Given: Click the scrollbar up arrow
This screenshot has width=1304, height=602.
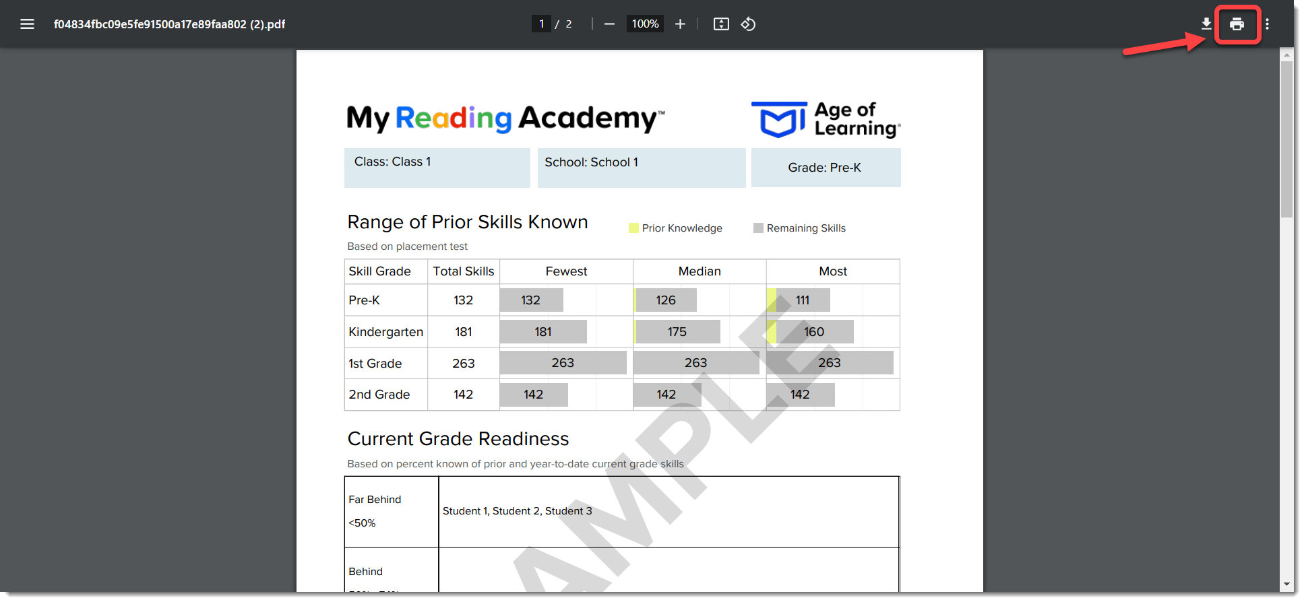Looking at the screenshot, I should coord(1286,54).
